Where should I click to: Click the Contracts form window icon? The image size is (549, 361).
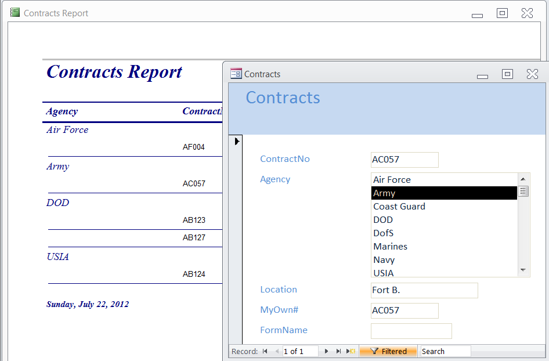pyautogui.click(x=236, y=74)
